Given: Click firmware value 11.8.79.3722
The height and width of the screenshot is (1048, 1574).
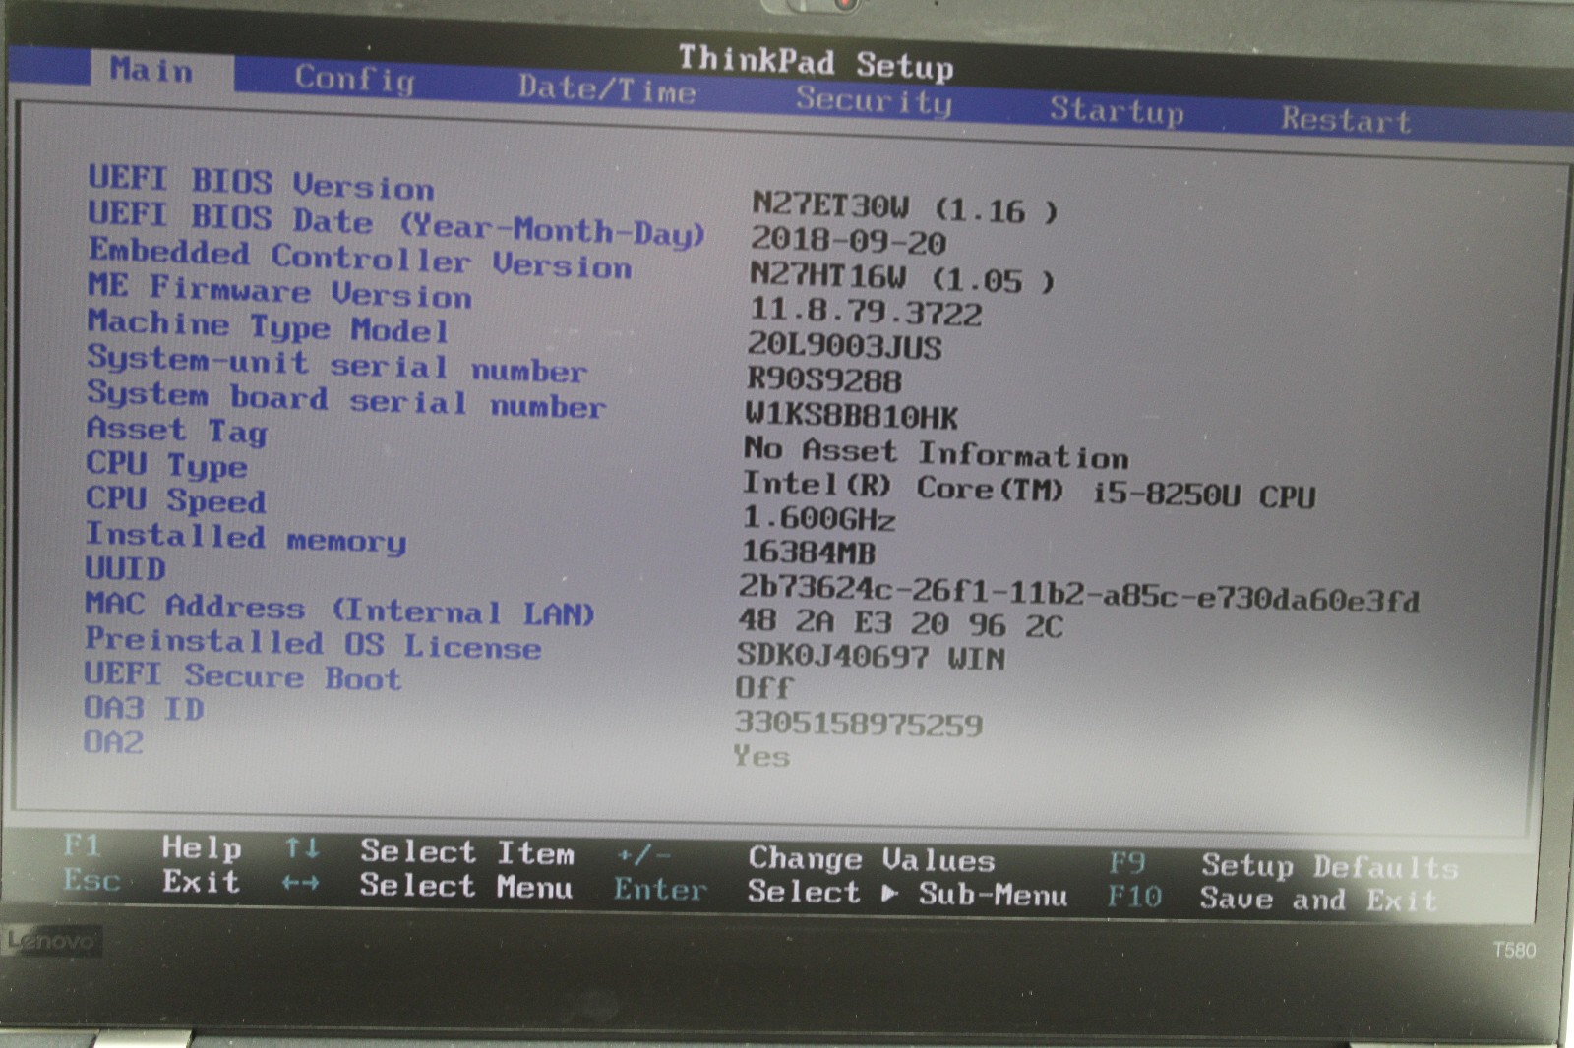Looking at the screenshot, I should 865,312.
